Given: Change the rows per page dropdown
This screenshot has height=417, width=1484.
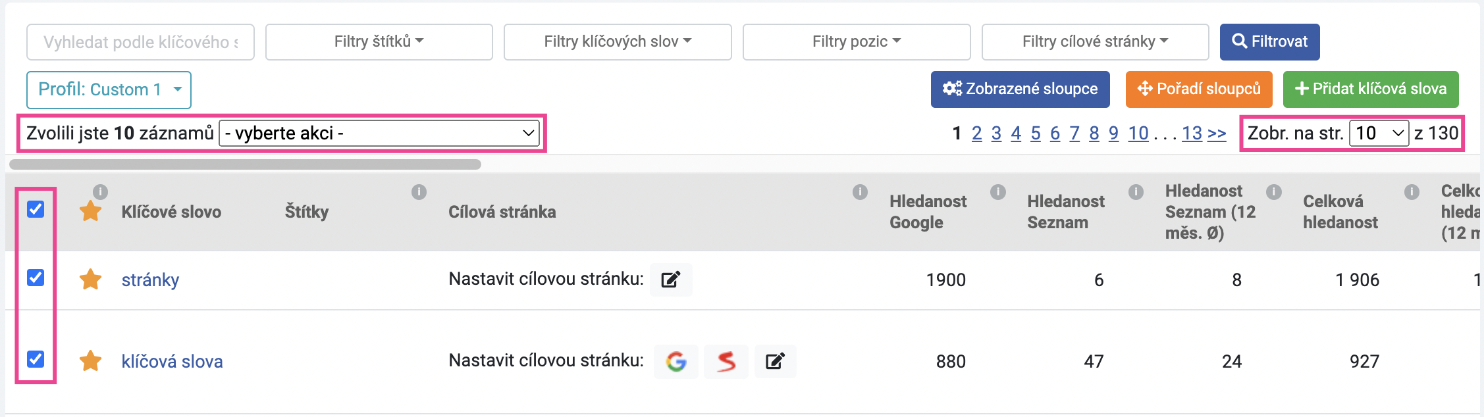Looking at the screenshot, I should tap(1379, 134).
